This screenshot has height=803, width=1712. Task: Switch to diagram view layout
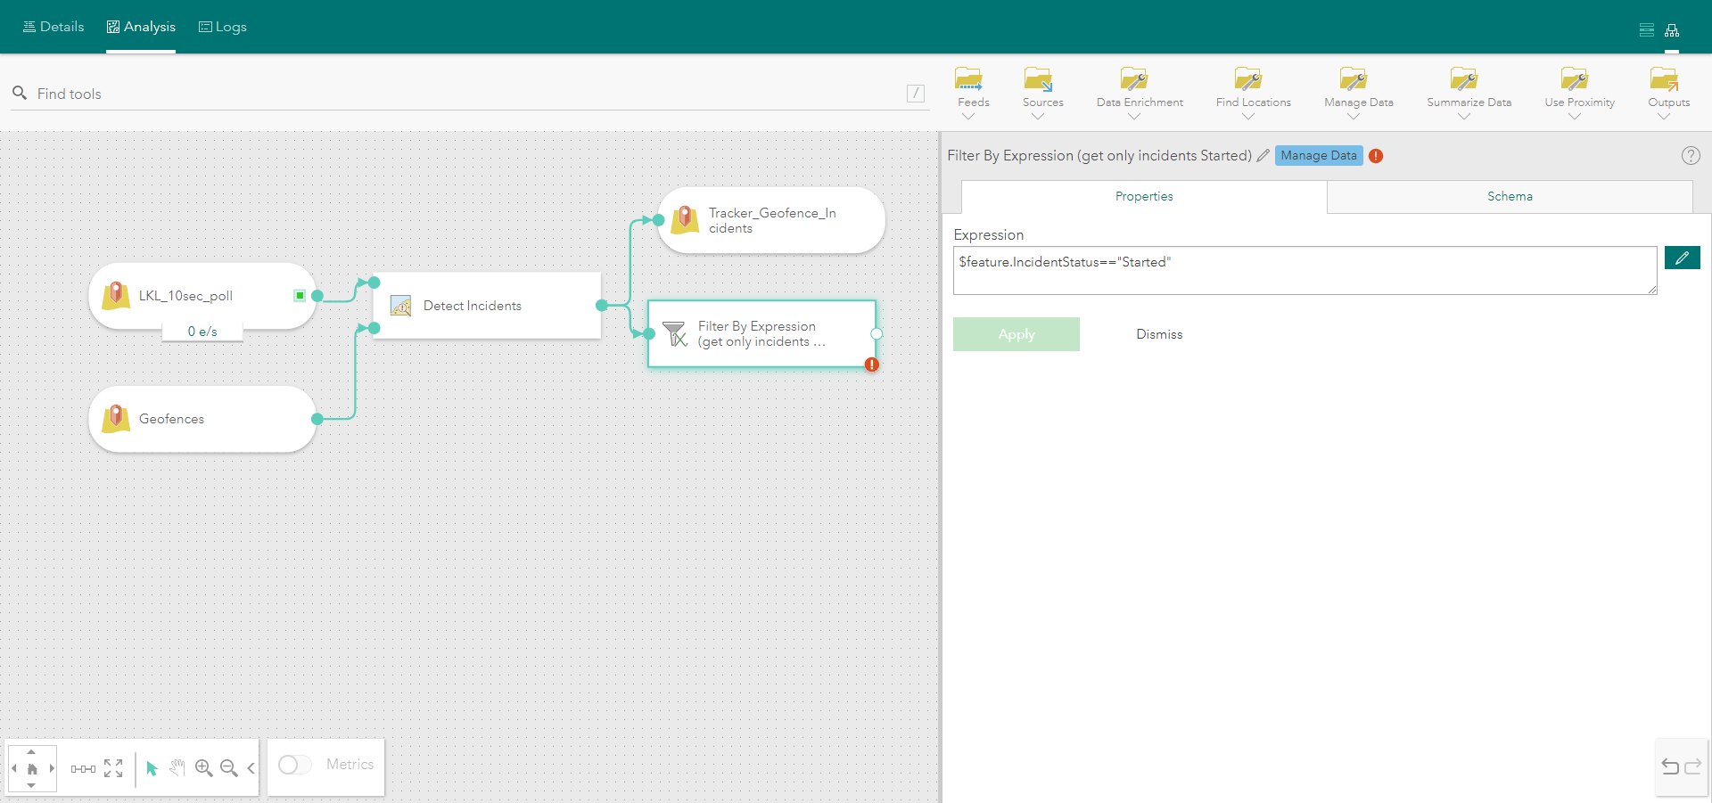(1673, 29)
